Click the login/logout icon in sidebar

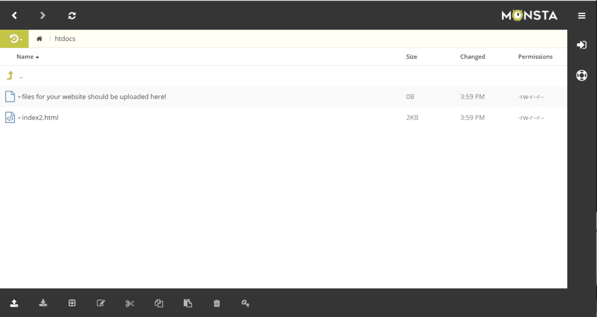coord(581,45)
